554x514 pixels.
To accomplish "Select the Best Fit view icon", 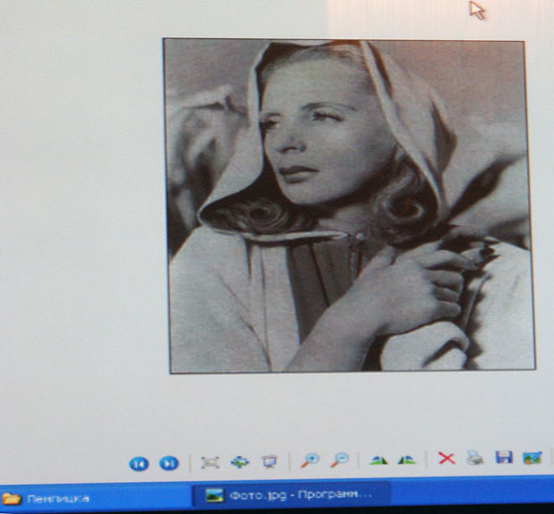I will point(211,463).
